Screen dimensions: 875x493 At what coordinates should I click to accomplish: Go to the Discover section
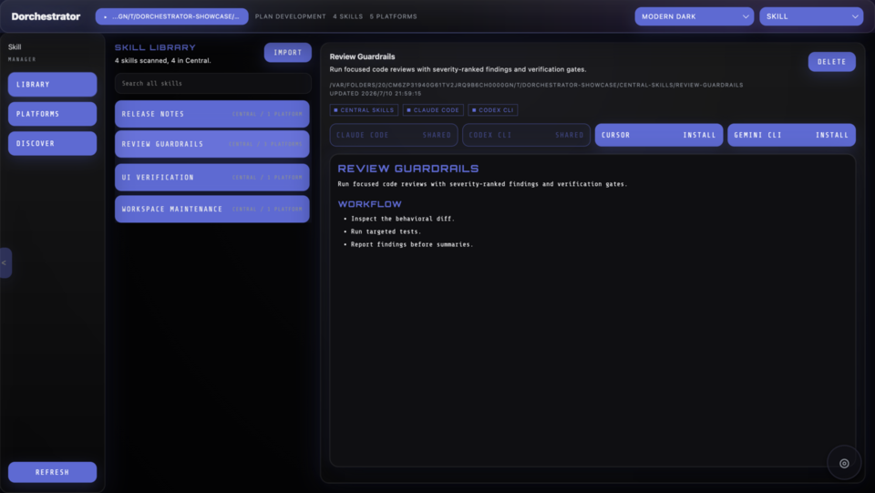pyautogui.click(x=53, y=143)
